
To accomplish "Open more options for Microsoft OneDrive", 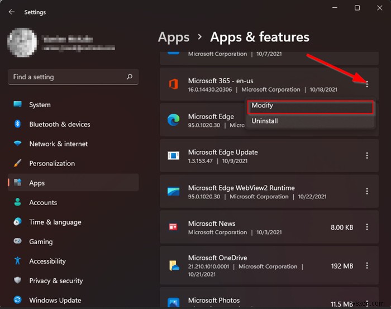I will pyautogui.click(x=367, y=265).
